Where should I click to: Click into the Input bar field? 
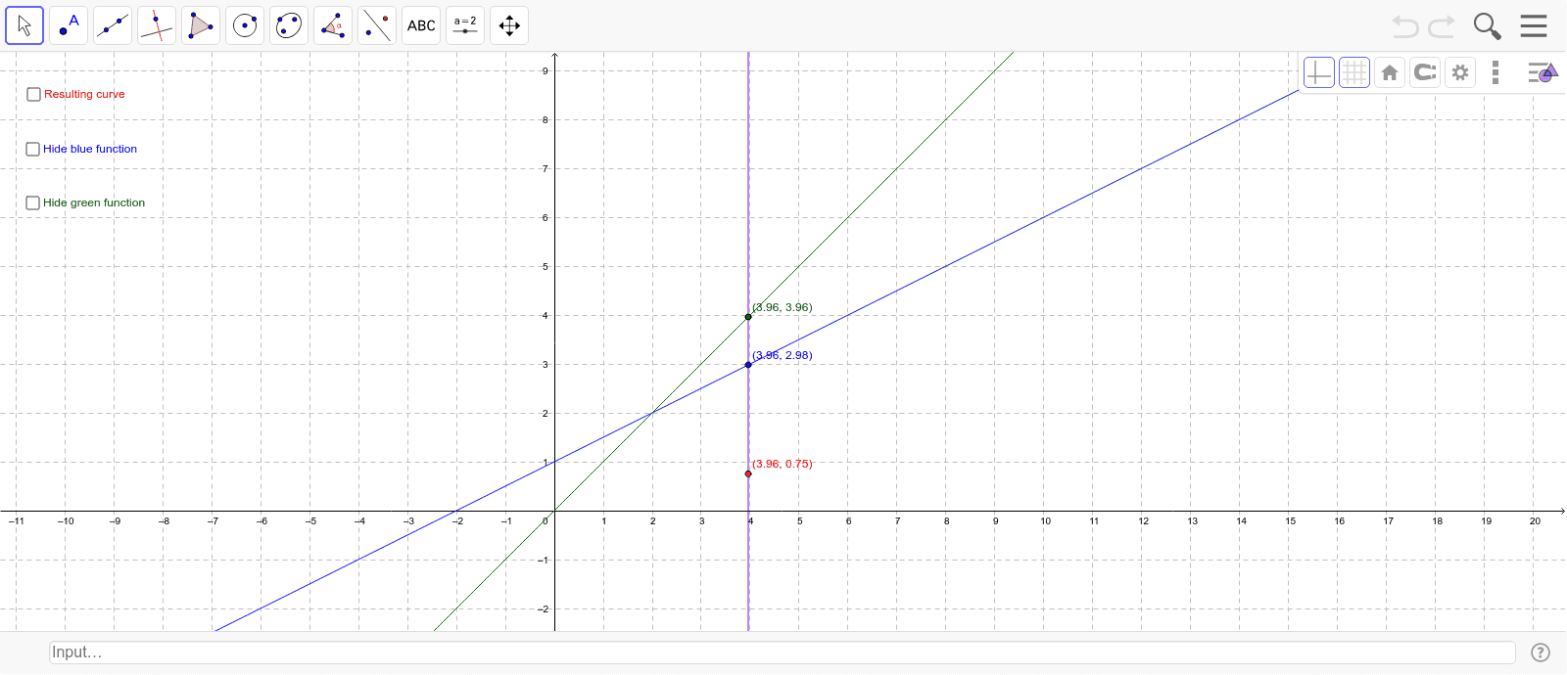tap(783, 652)
